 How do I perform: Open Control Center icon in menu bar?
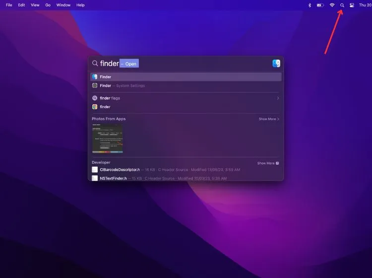352,5
